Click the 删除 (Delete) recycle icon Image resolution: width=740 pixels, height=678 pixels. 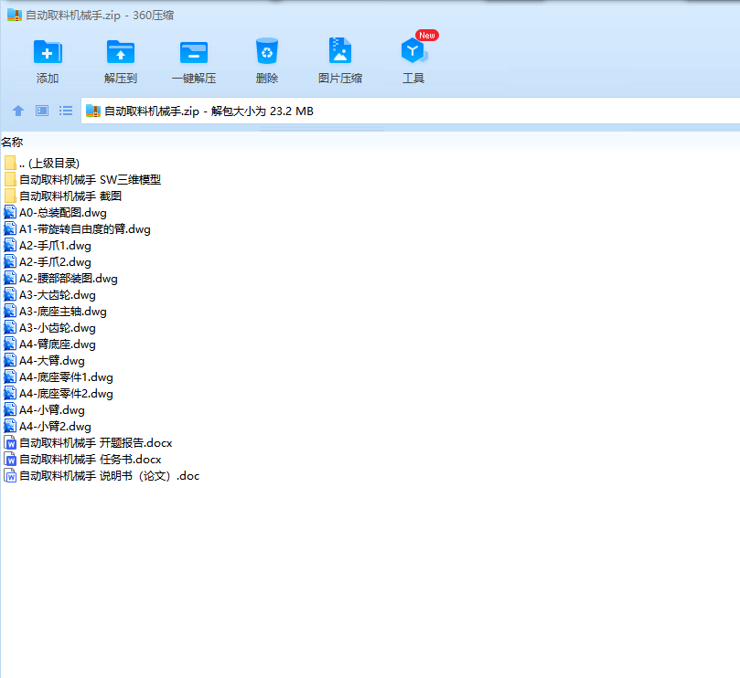[x=267, y=51]
